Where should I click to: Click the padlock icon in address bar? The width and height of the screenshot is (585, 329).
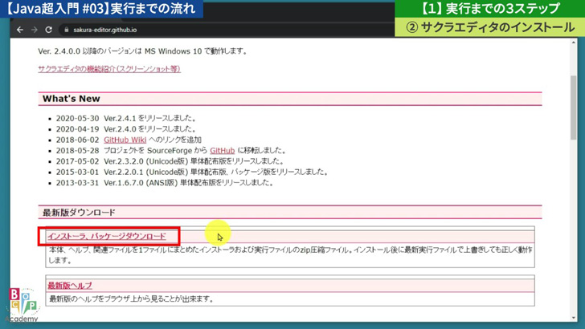(x=67, y=30)
